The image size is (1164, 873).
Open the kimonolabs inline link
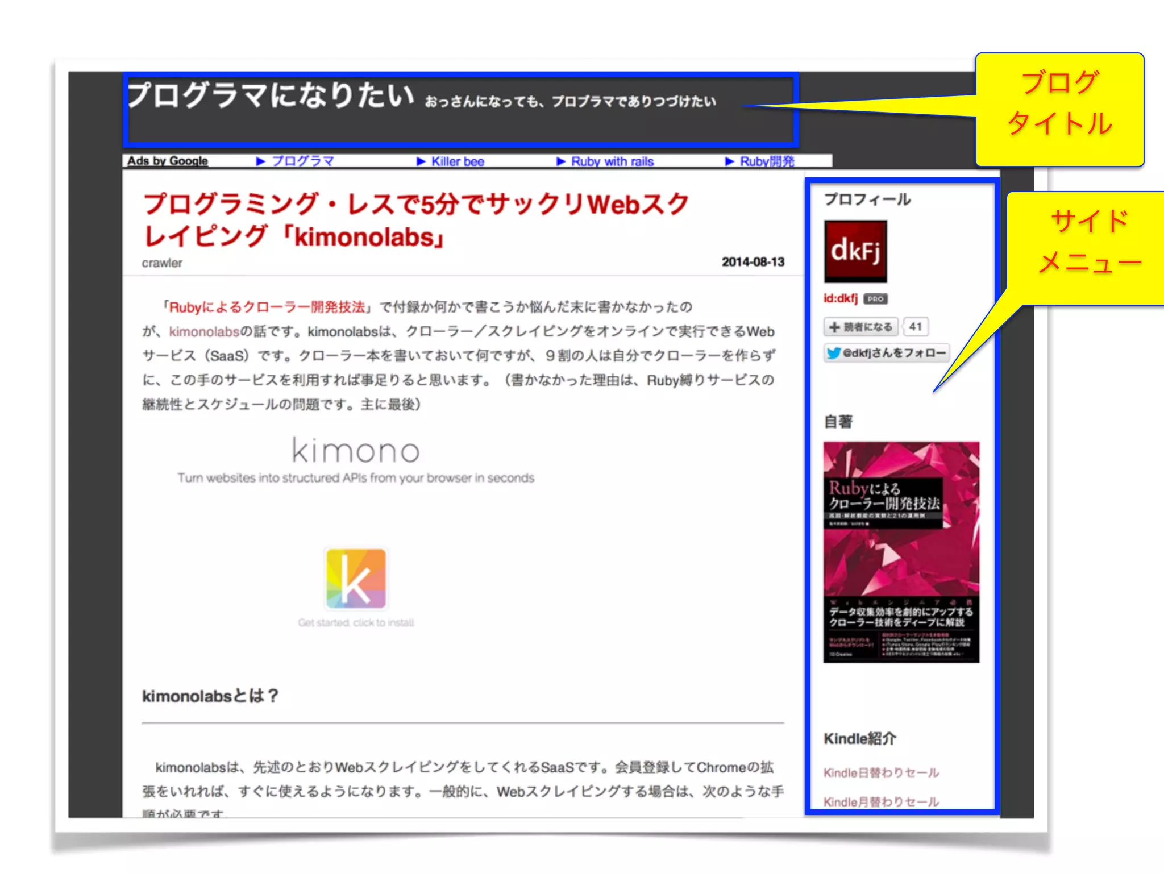point(204,331)
